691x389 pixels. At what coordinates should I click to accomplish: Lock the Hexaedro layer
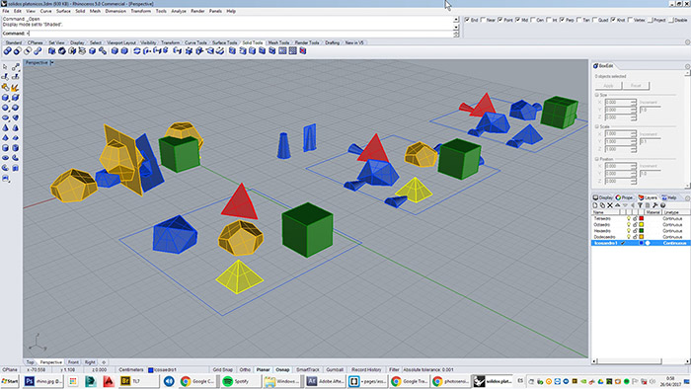pos(635,231)
